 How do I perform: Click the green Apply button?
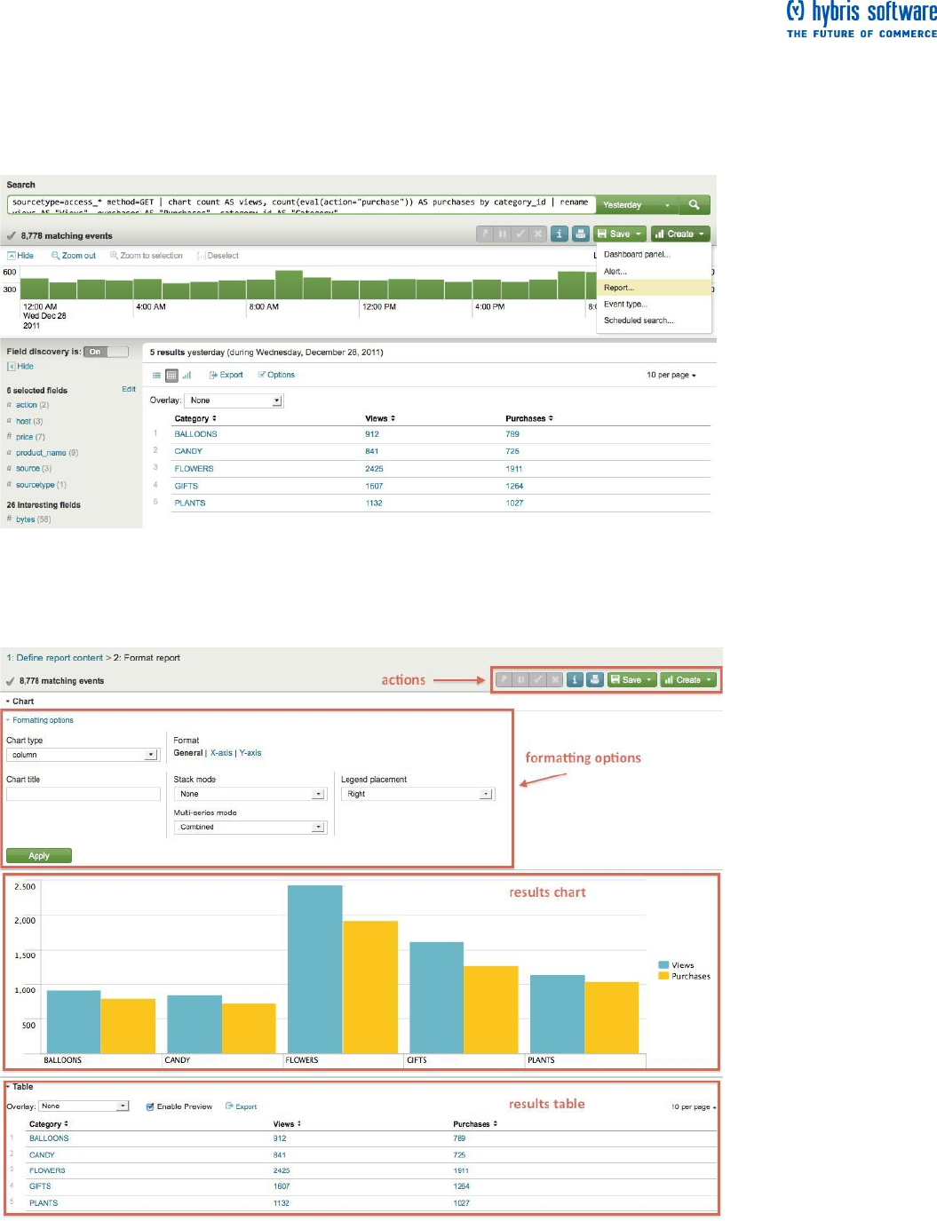(x=39, y=856)
